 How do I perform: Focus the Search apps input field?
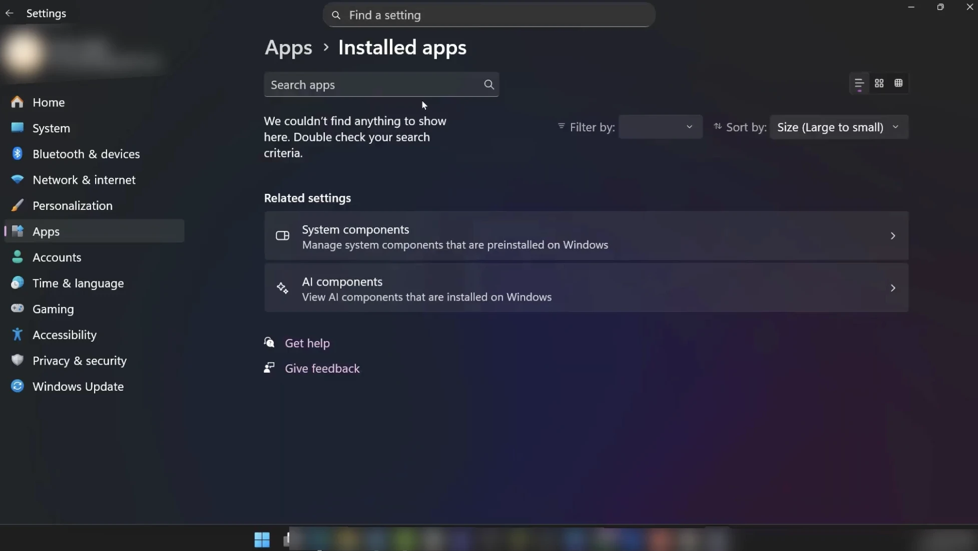pos(381,85)
